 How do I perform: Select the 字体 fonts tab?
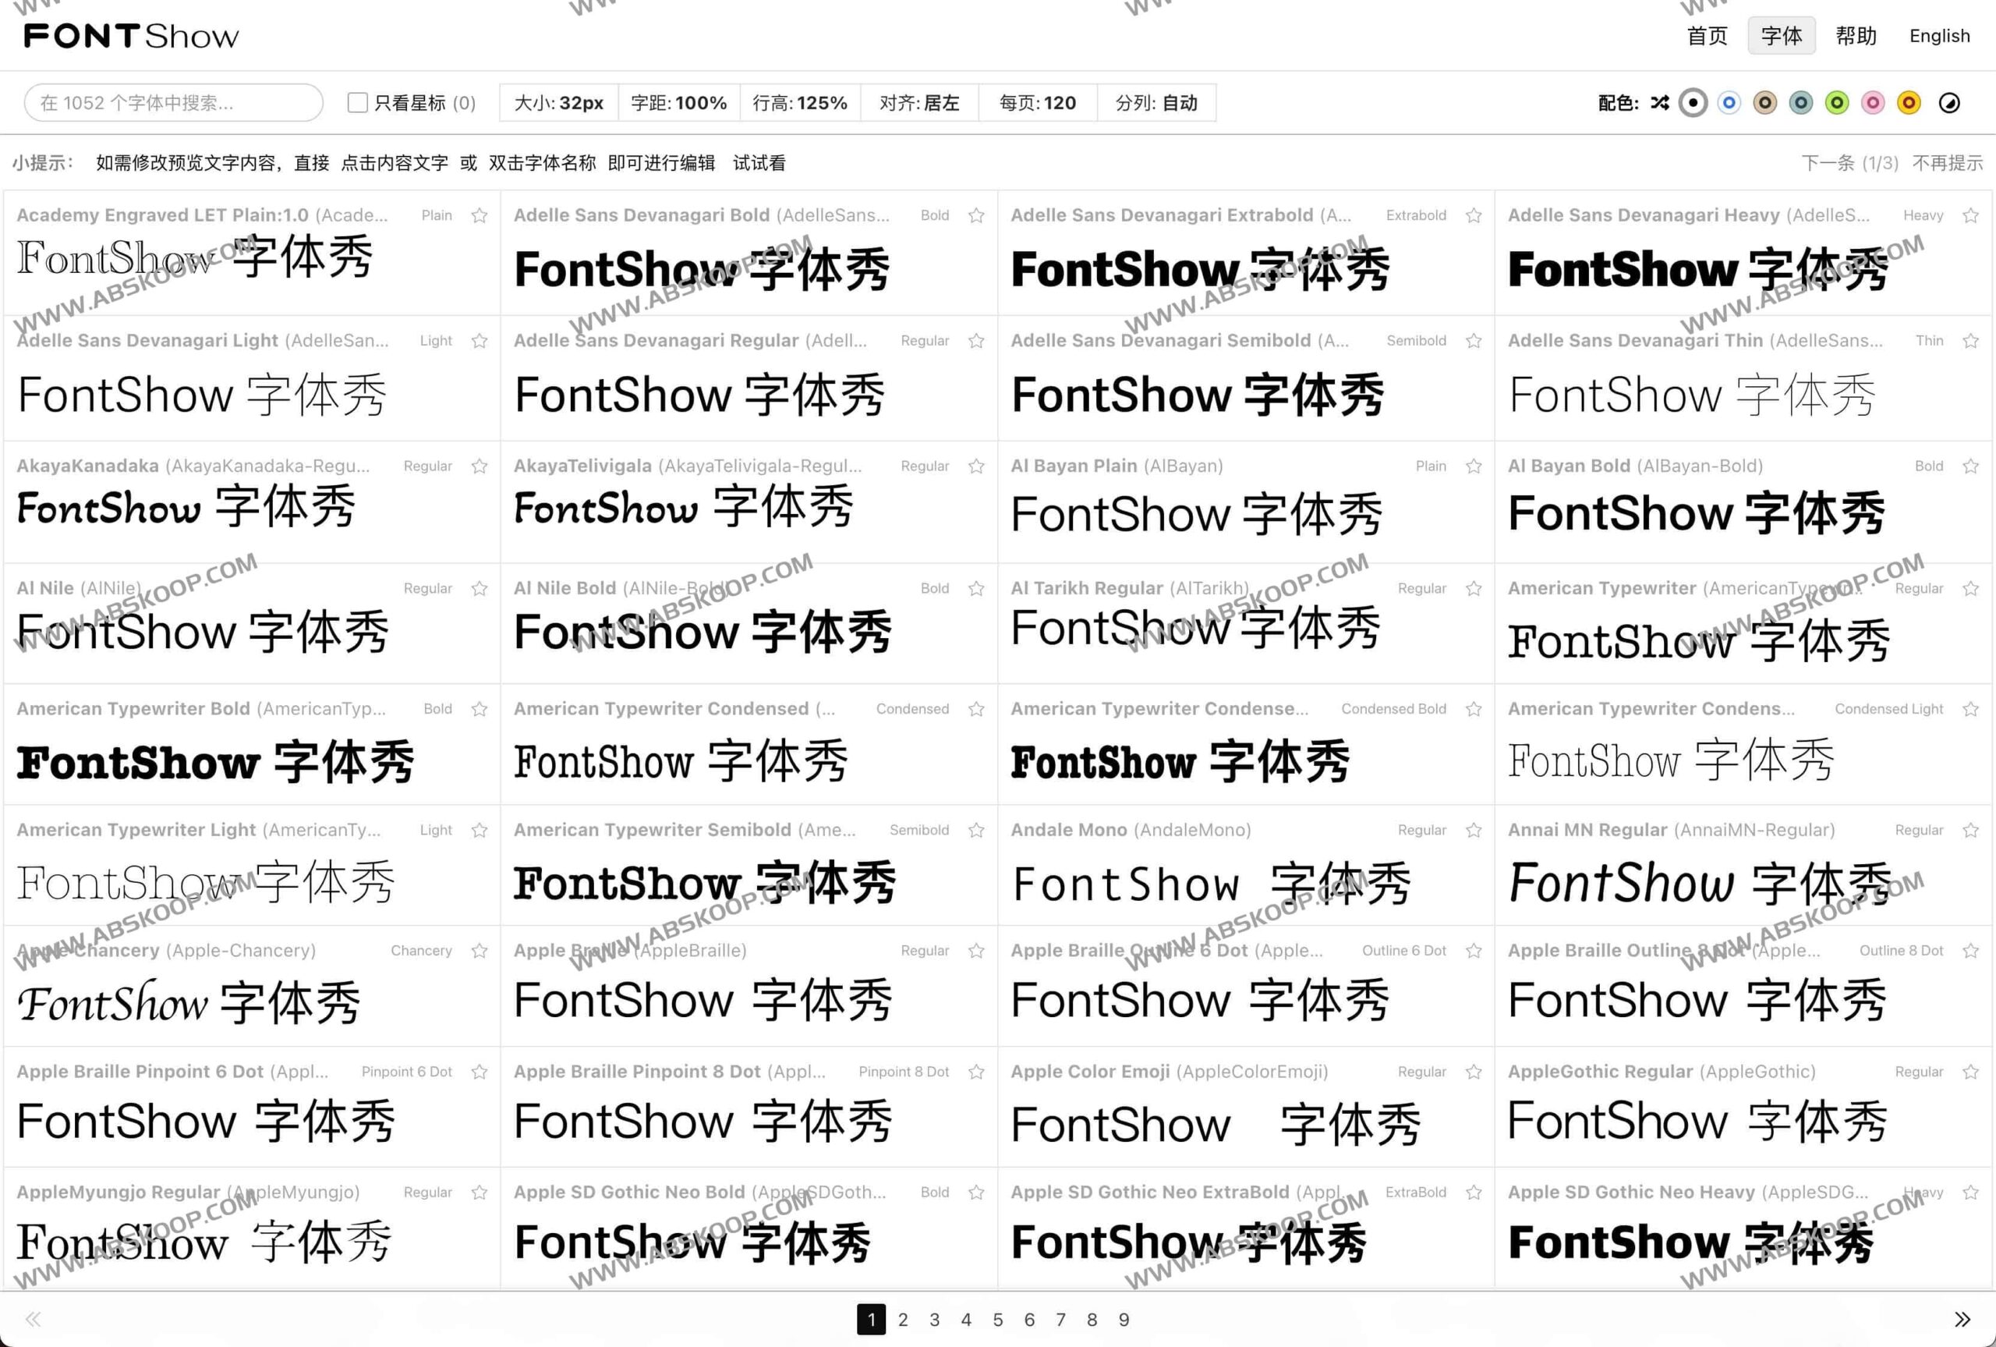click(1782, 36)
